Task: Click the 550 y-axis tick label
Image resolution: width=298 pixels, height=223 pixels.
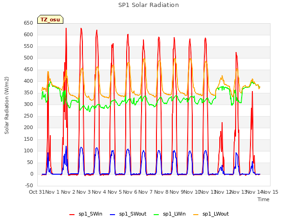Action: 28,46
